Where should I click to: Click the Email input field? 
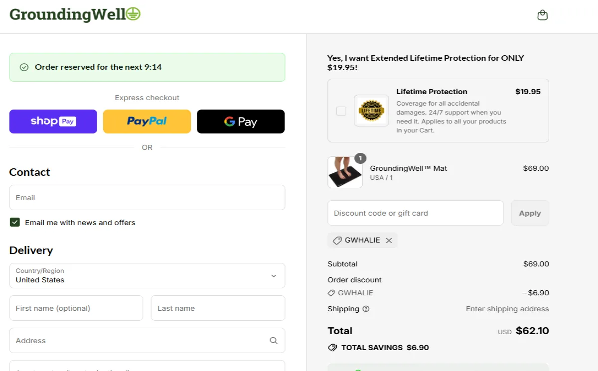pos(147,197)
